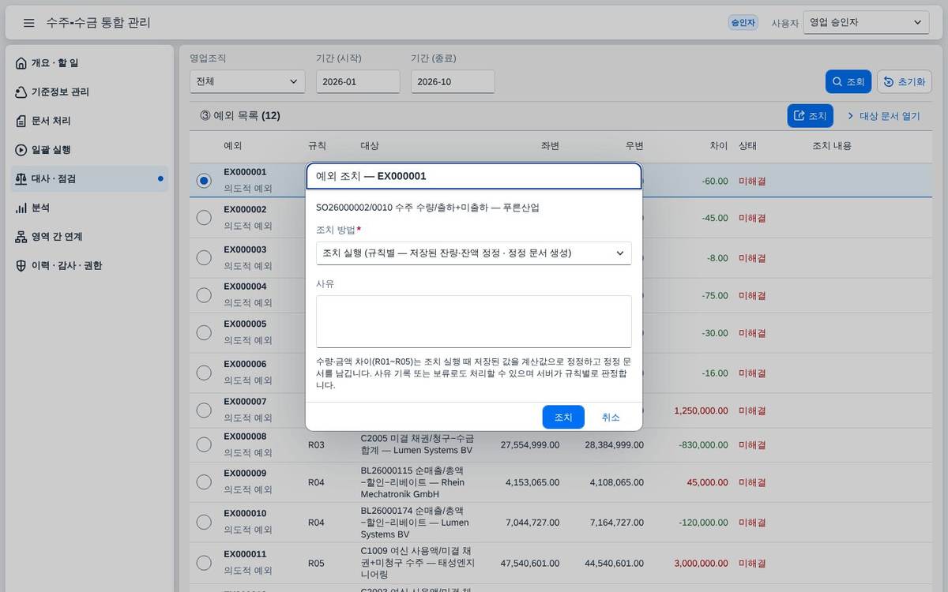948x592 pixels.
Task: Click the 대상 column header
Action: tap(370, 146)
